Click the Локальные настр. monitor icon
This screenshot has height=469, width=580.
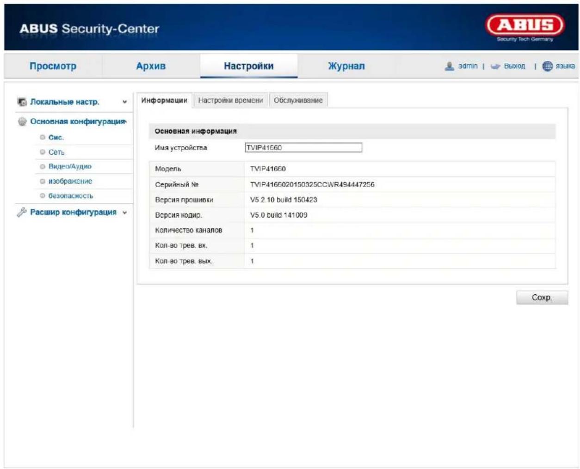22,102
